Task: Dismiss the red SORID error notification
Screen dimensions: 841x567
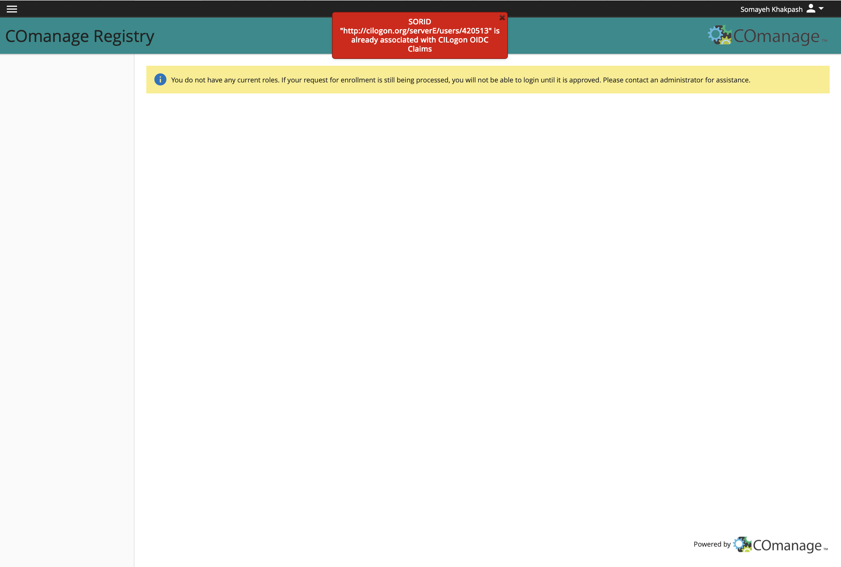Action: (x=502, y=17)
